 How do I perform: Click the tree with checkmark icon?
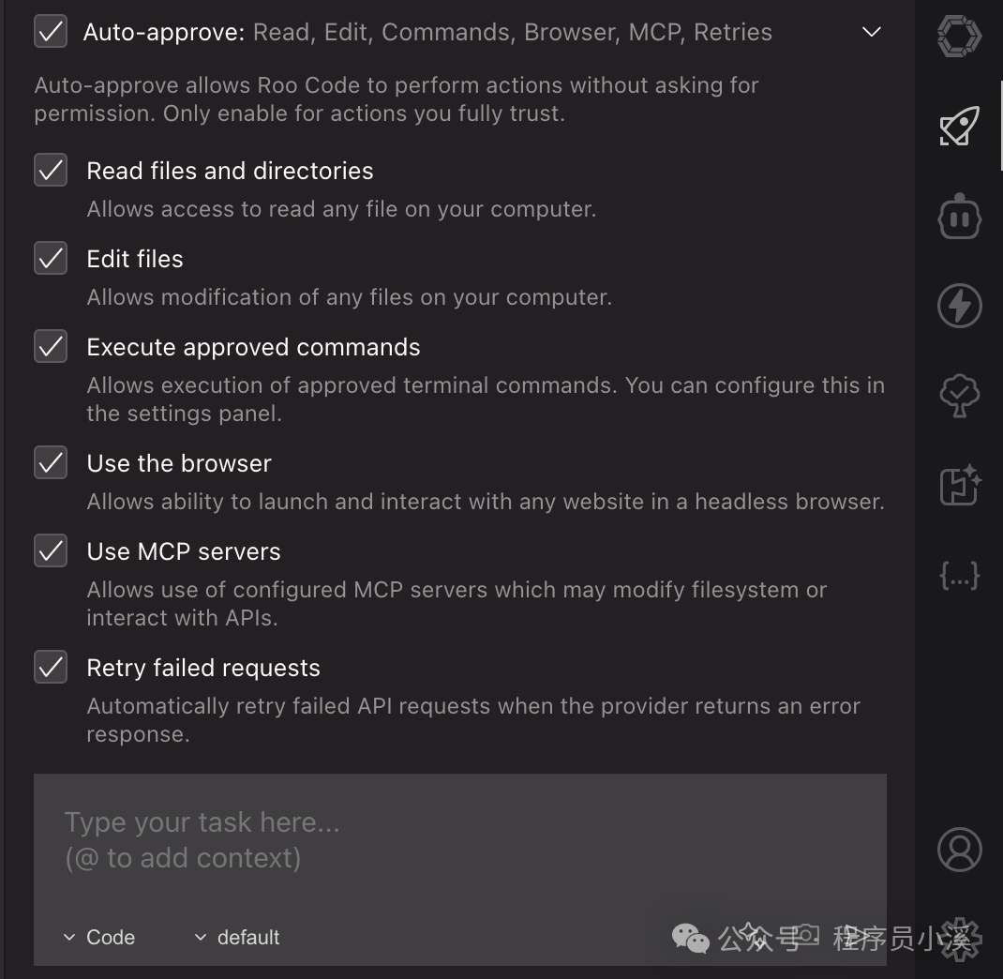click(x=959, y=396)
